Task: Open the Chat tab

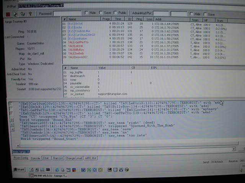Action: 46,158
